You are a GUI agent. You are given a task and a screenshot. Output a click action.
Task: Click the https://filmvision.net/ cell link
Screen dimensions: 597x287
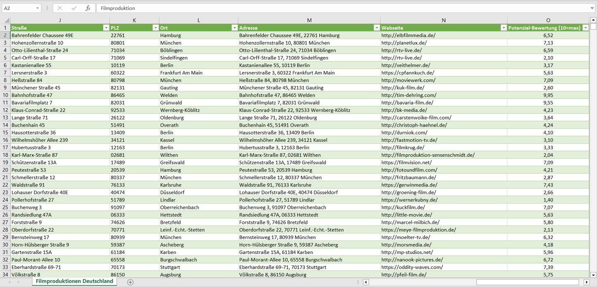coord(407,163)
